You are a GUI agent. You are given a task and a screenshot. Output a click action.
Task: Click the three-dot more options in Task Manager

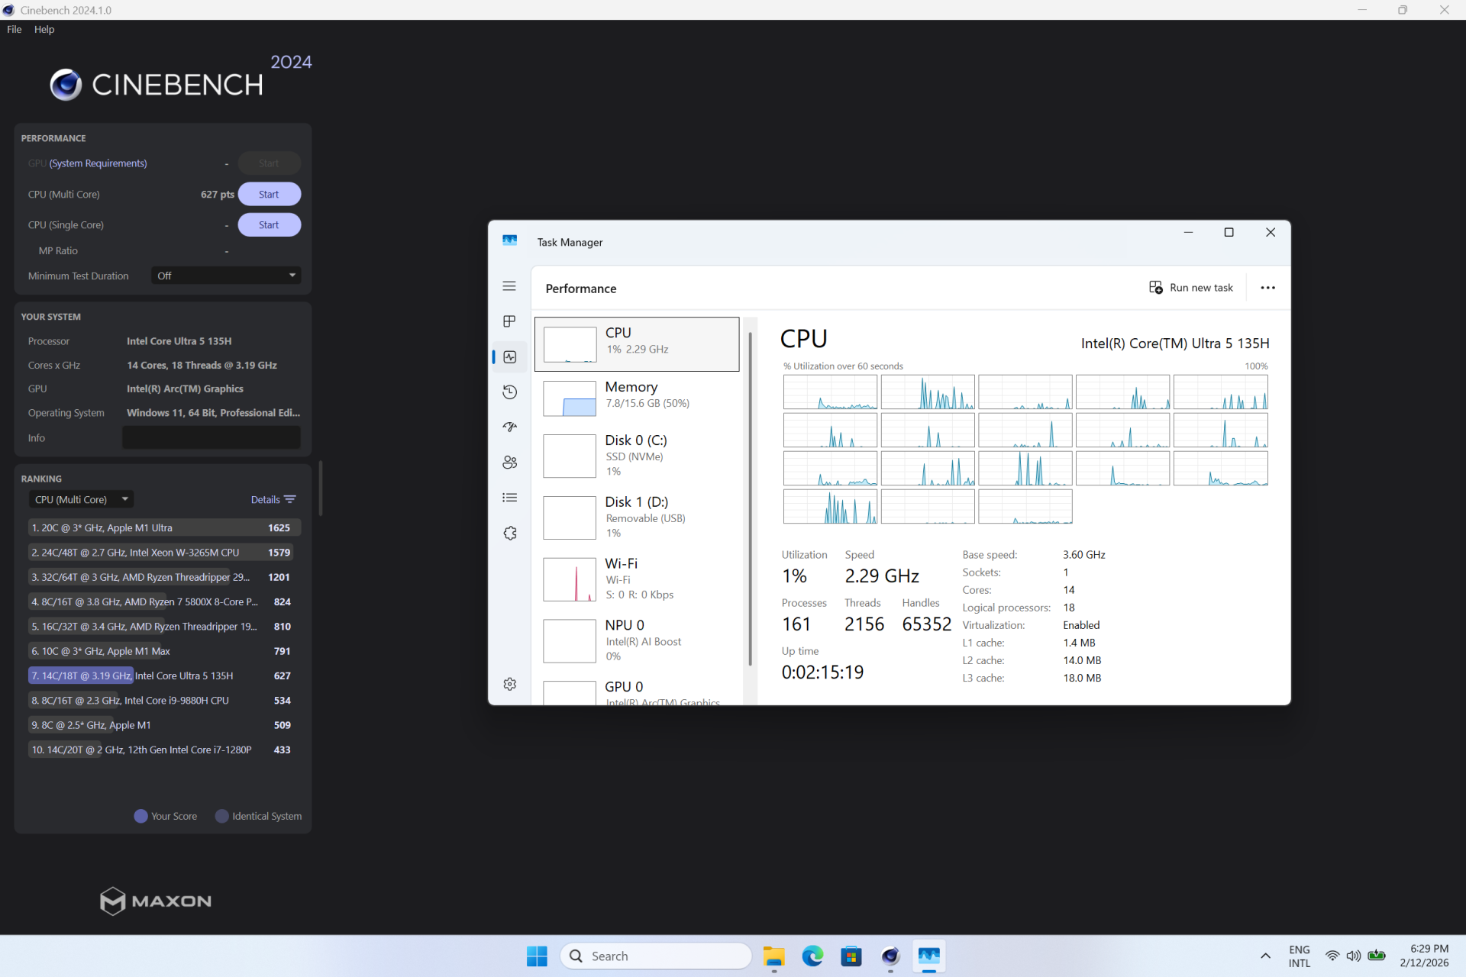[x=1267, y=288]
